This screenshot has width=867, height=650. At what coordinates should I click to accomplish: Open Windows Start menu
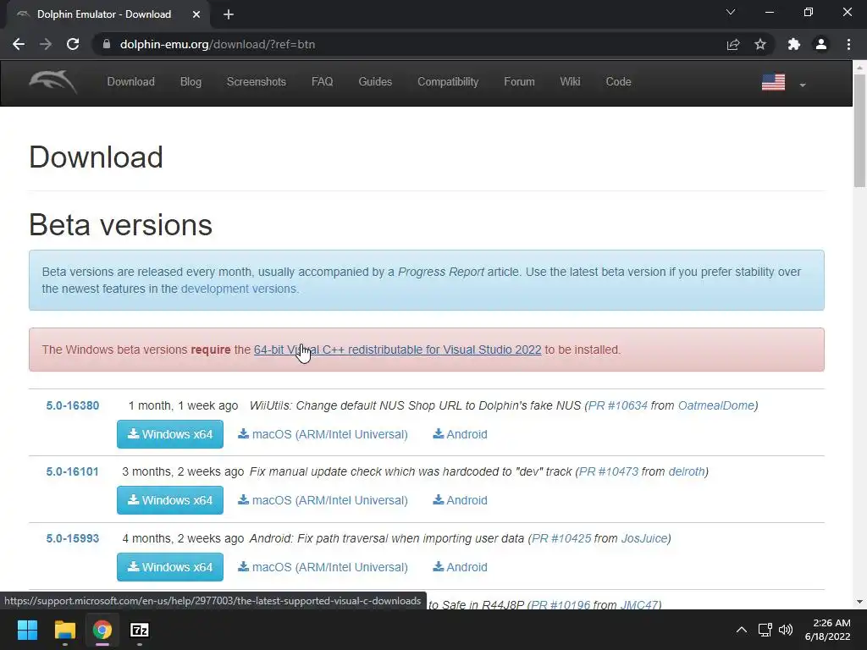tap(27, 630)
